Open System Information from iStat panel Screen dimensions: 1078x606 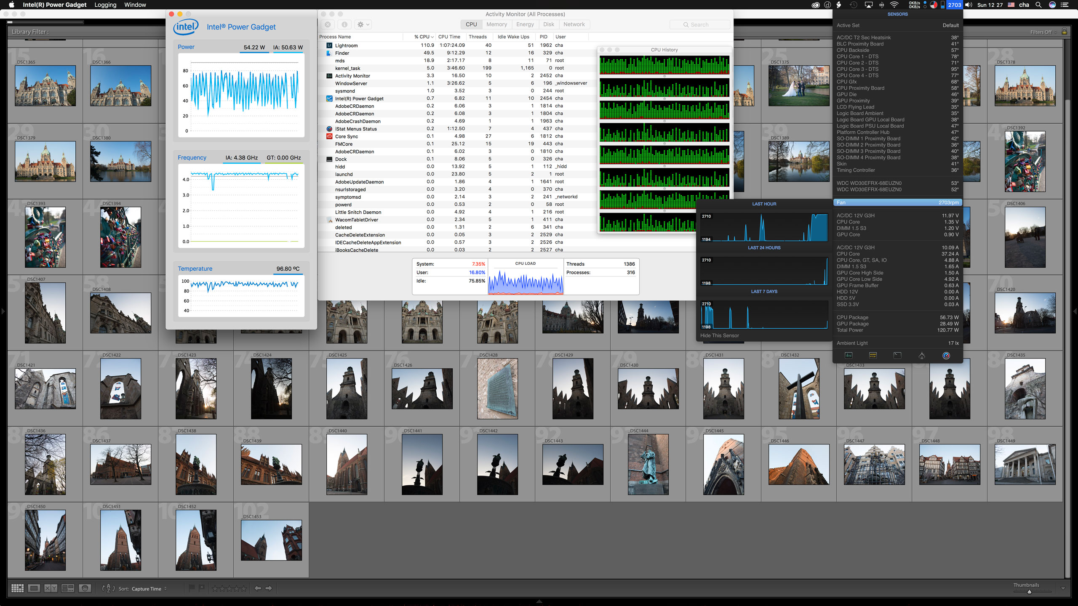pyautogui.click(x=922, y=356)
